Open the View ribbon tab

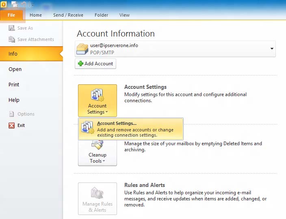pos(125,15)
